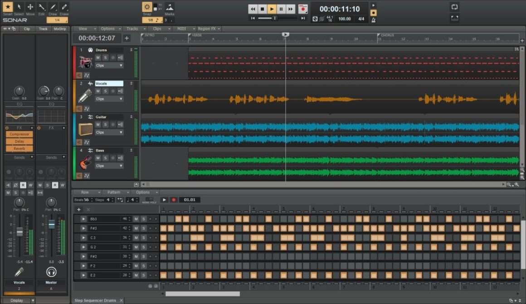The width and height of the screenshot is (526, 304).
Task: Open the Clips dropdown on the Vocals track
Action: tap(109, 98)
